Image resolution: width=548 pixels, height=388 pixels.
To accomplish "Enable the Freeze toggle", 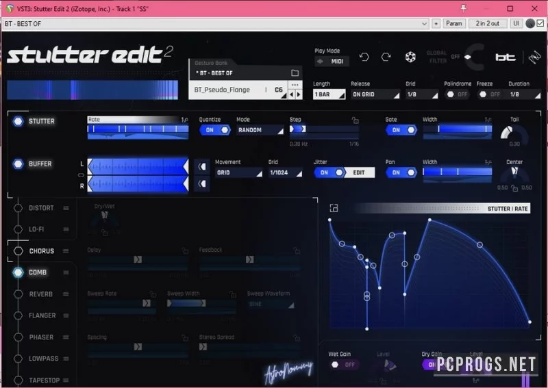I will pos(490,94).
